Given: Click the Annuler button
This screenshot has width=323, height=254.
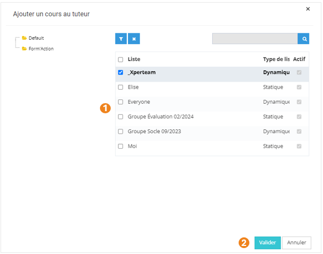Looking at the screenshot, I should click(x=297, y=243).
